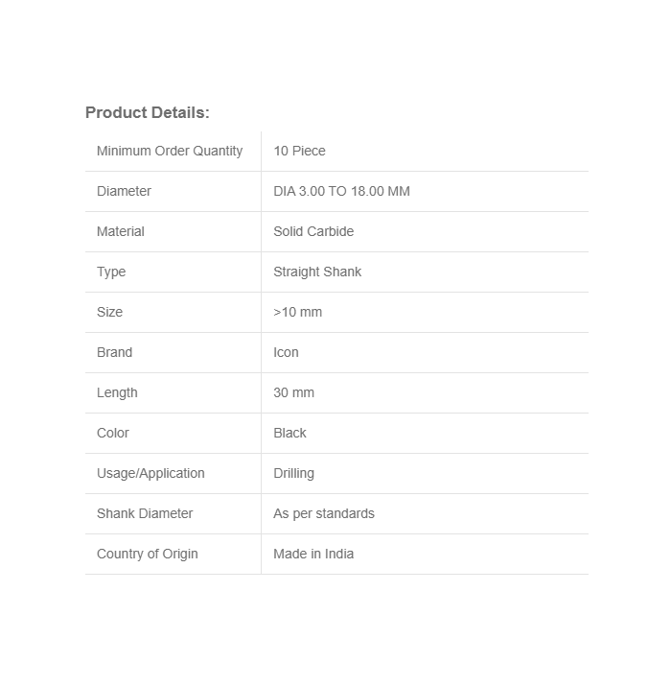The image size is (671, 686).
Task: Select the Straight Shank value
Action: (x=317, y=272)
